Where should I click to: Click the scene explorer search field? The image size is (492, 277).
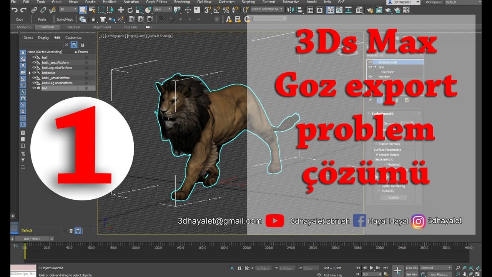[42, 45]
